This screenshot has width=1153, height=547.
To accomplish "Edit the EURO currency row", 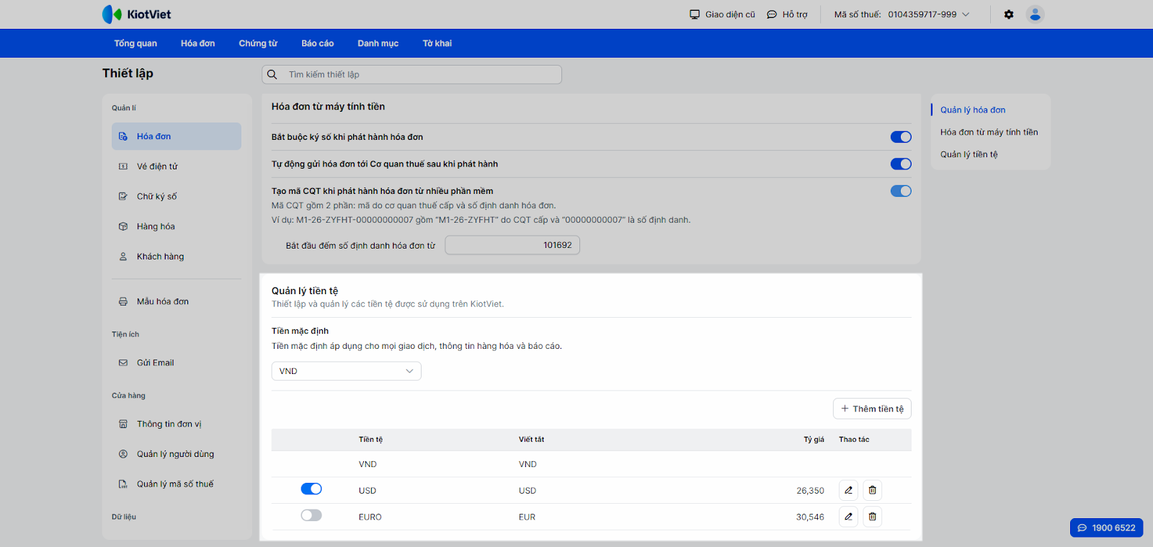I will point(849,517).
